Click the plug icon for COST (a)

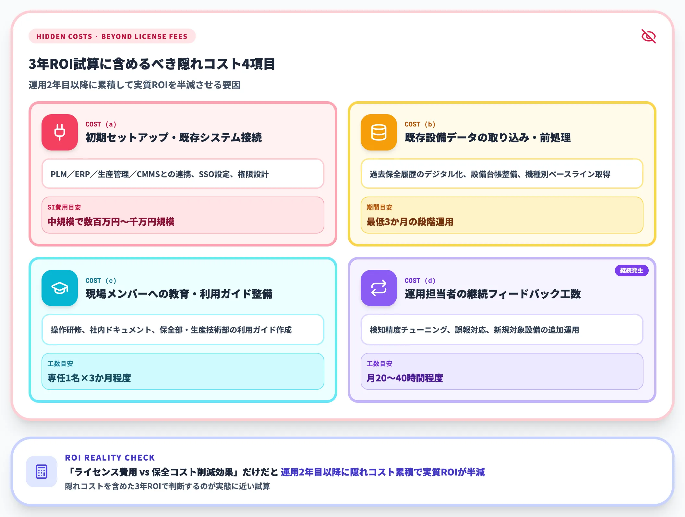point(60,132)
